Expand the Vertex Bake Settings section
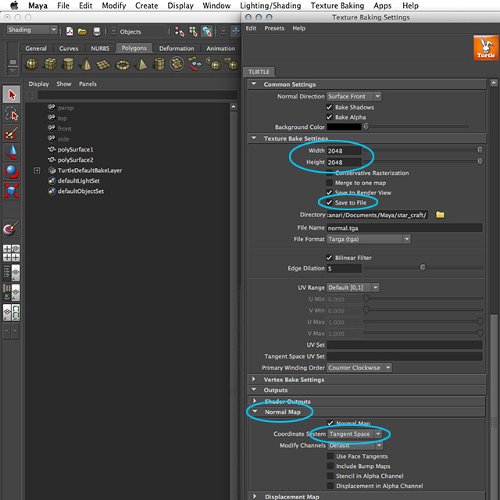Viewport: 500px width, 500px height. tap(254, 379)
